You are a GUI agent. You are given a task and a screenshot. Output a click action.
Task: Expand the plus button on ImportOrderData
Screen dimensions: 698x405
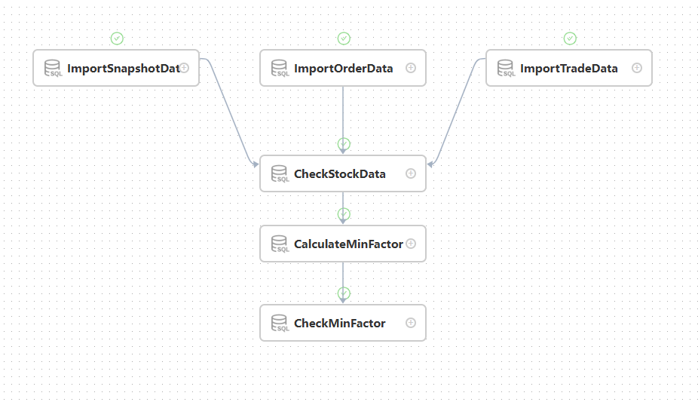(411, 68)
